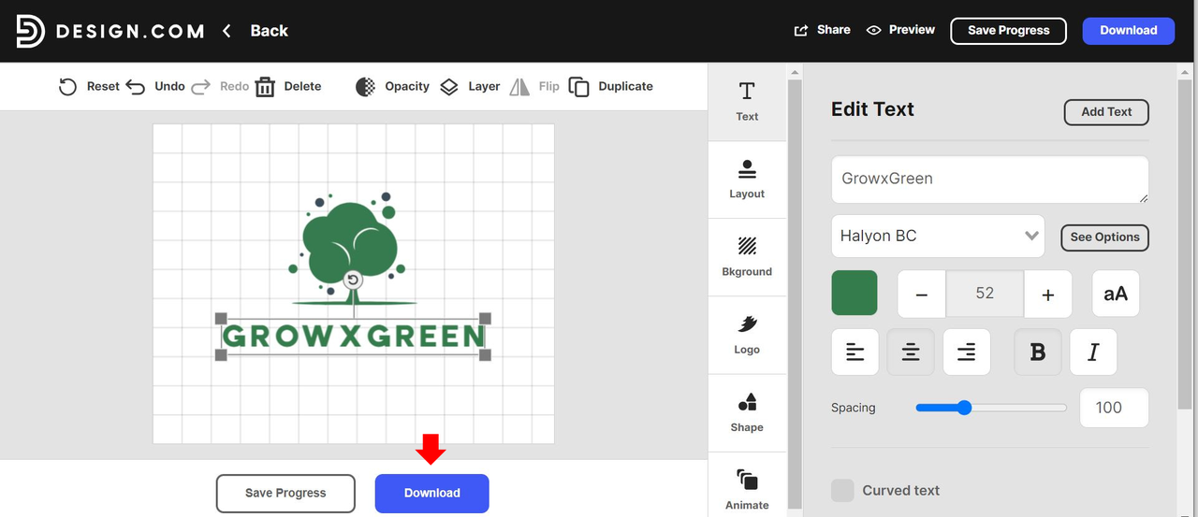Click See Options for fonts
The height and width of the screenshot is (517, 1198).
pos(1104,237)
